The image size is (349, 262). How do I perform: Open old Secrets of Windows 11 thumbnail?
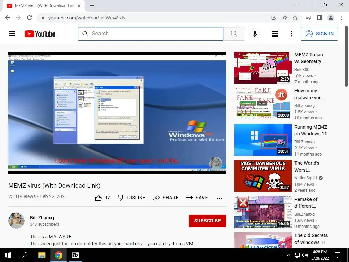pos(263,241)
